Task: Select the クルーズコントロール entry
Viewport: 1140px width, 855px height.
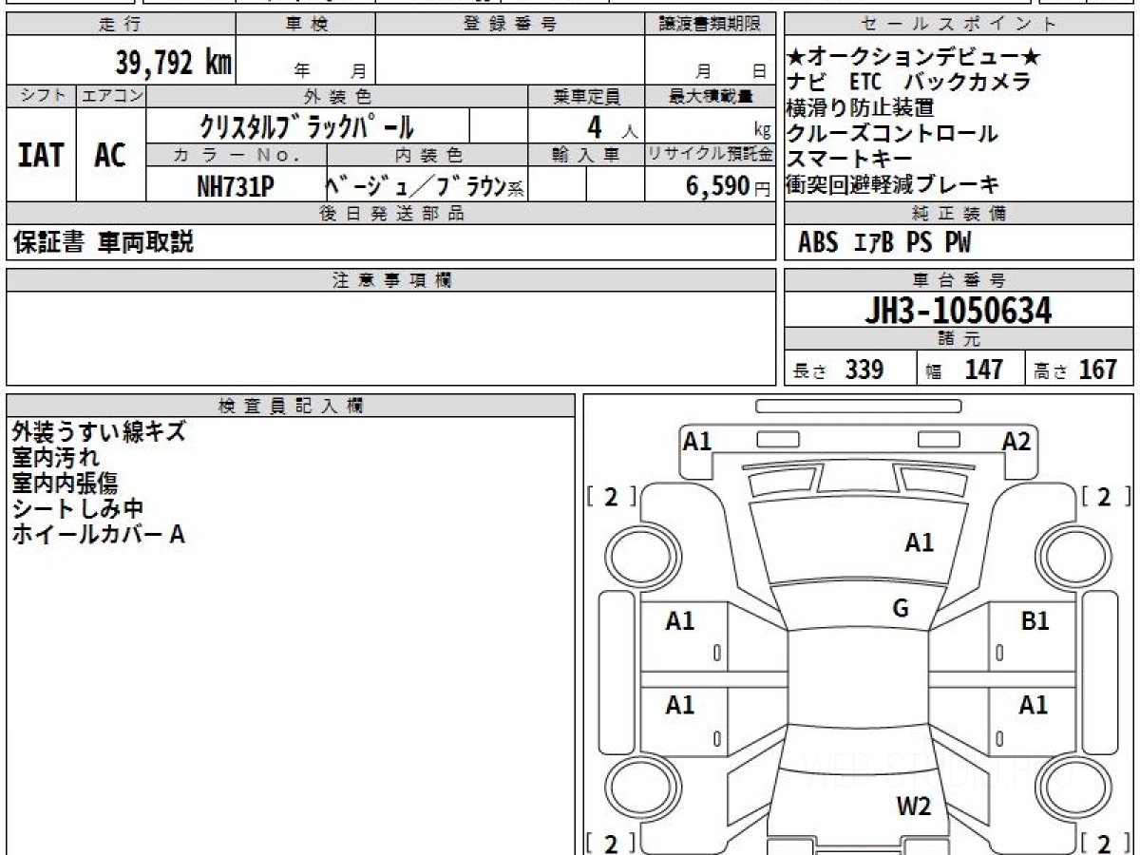Action: tap(893, 134)
